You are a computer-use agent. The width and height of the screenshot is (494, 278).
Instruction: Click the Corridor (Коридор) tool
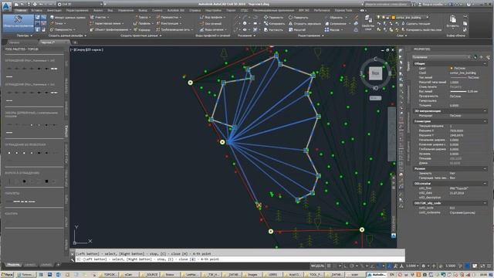[x=142, y=29]
